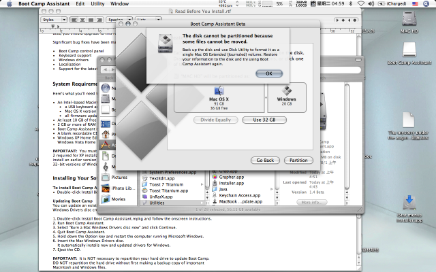Expand Toast 7 Titanium folder arrow
This screenshot has height=272, width=436.
(x=202, y=184)
